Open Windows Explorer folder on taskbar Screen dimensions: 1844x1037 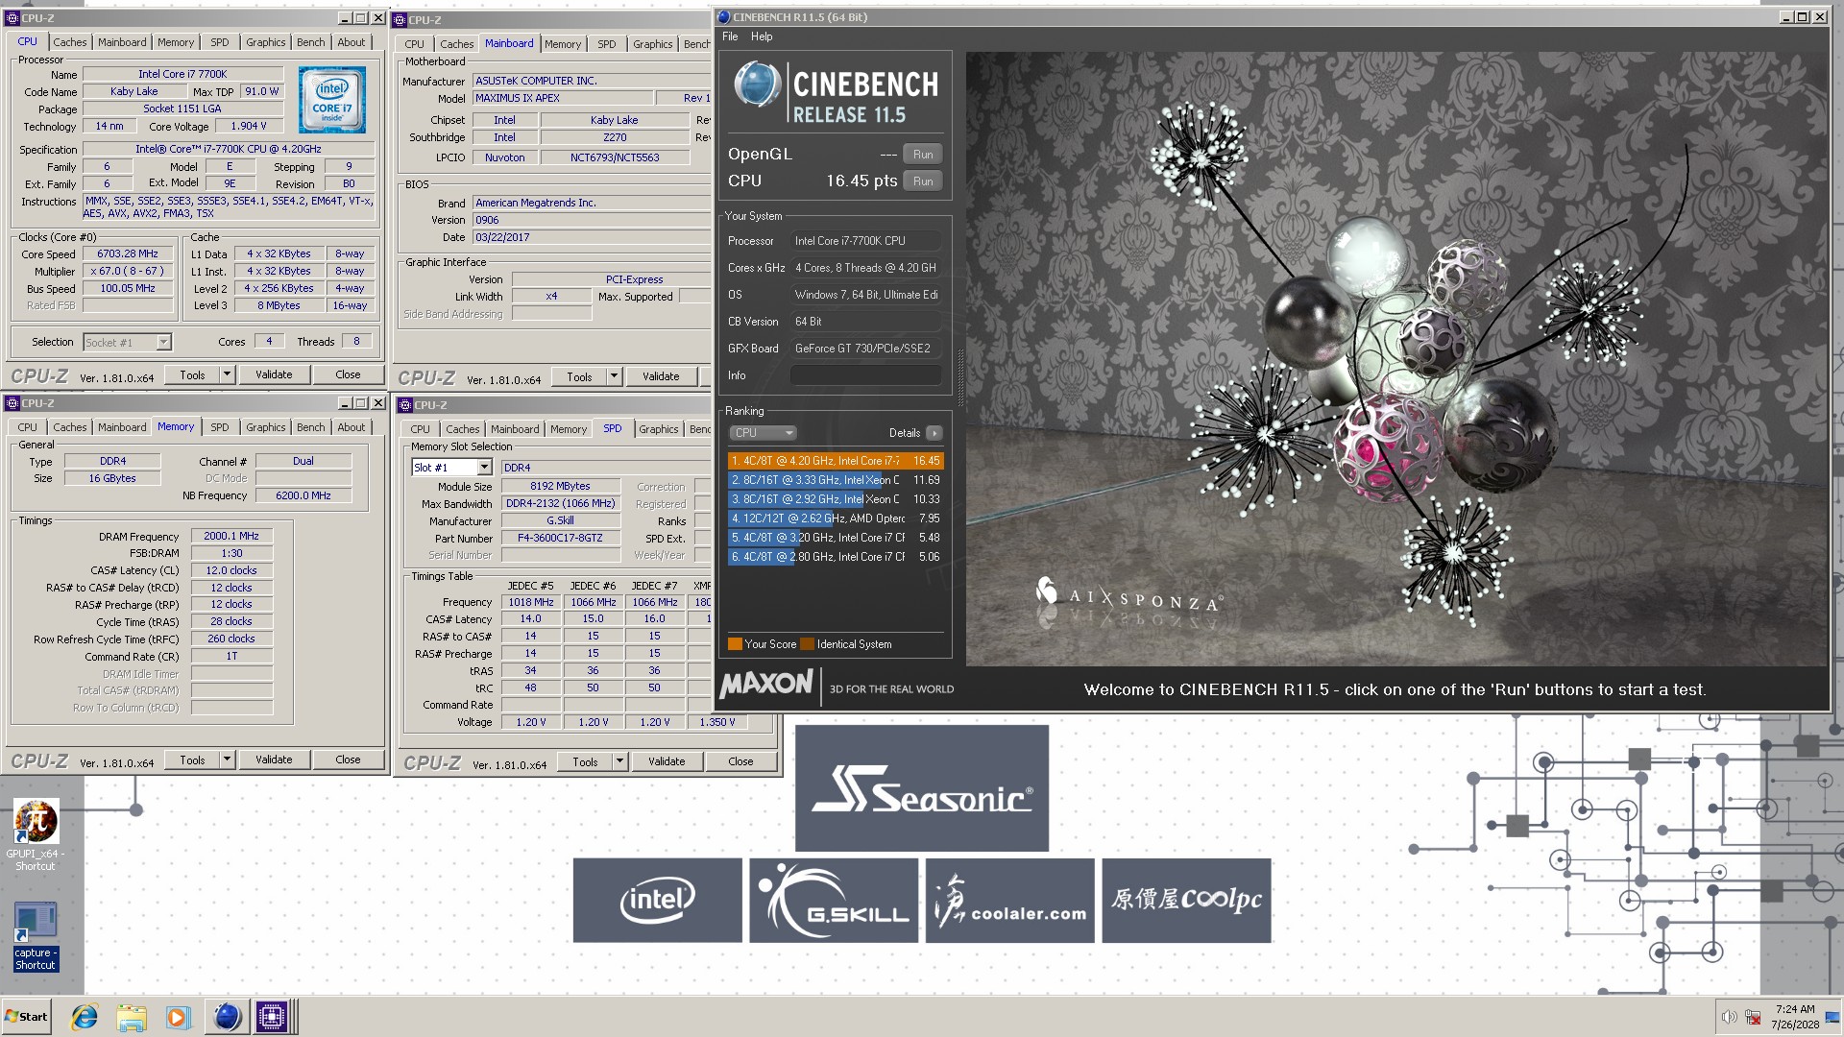click(132, 1017)
